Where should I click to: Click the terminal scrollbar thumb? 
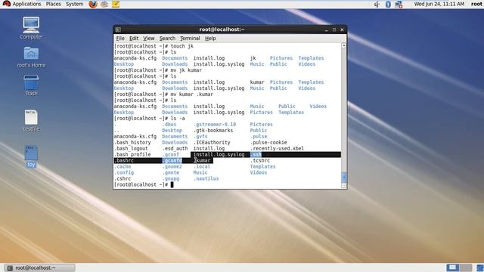click(x=344, y=178)
